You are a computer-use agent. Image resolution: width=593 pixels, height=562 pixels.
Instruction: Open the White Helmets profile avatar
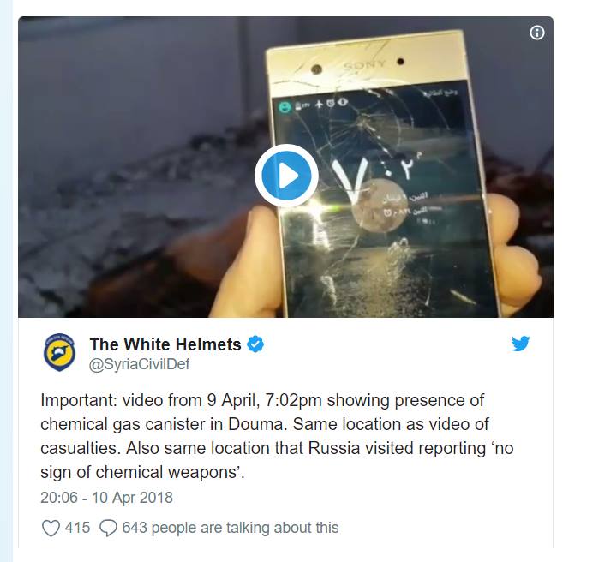pos(59,352)
